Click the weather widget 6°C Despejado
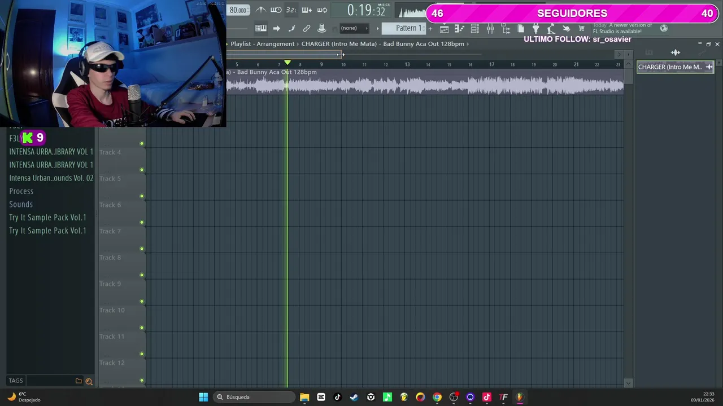The width and height of the screenshot is (723, 406). 24,397
